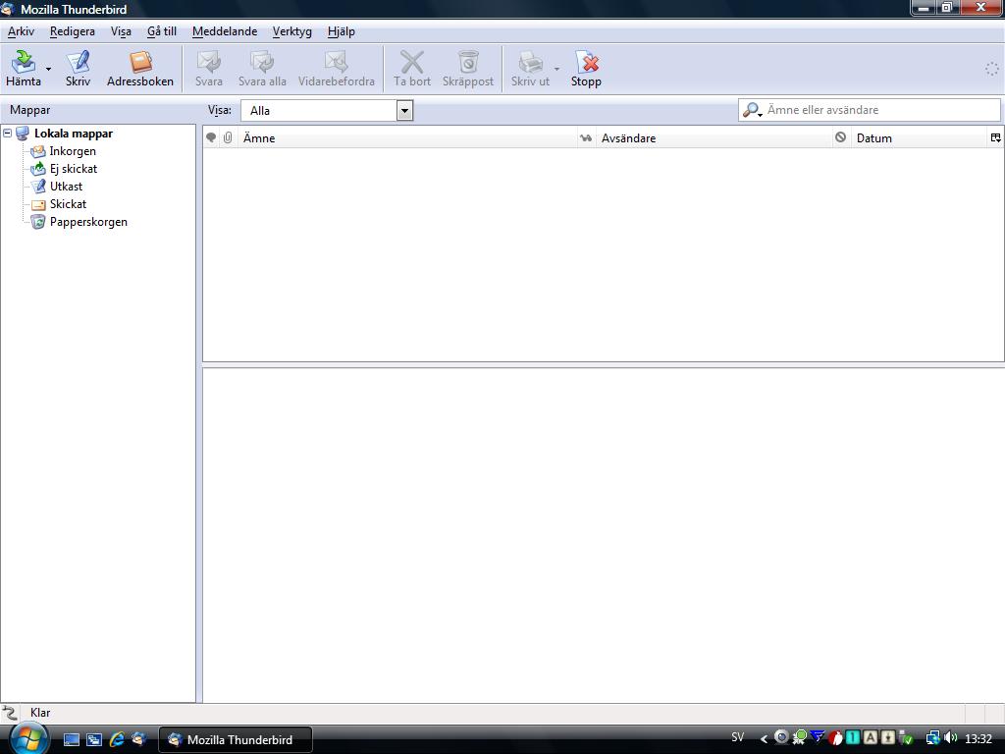This screenshot has width=1005, height=754.
Task: Open the Hämta dropdown arrow
Action: [x=48, y=69]
